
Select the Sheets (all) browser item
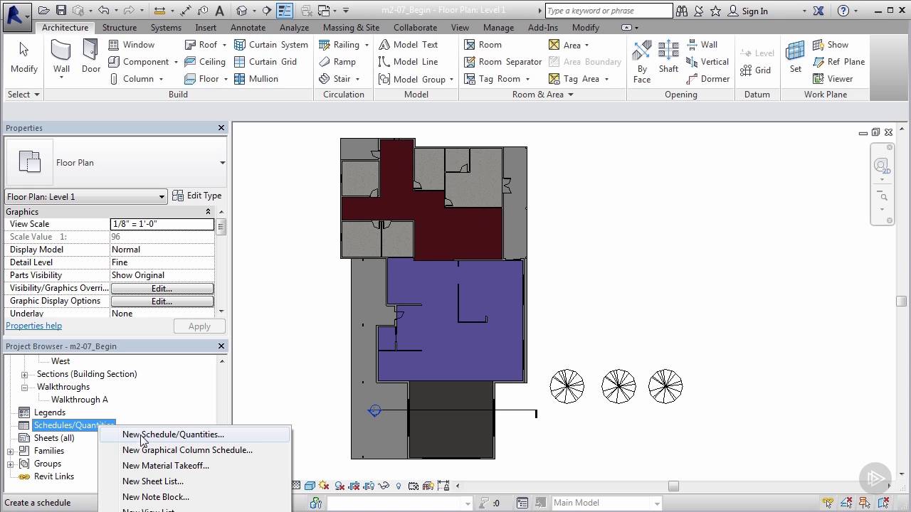point(54,438)
